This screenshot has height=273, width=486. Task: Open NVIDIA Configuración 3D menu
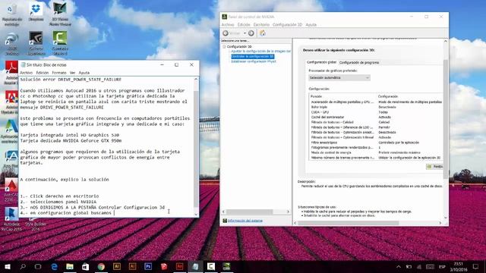[x=287, y=25]
